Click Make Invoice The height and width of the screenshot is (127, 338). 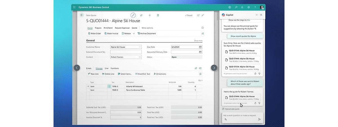111,33
